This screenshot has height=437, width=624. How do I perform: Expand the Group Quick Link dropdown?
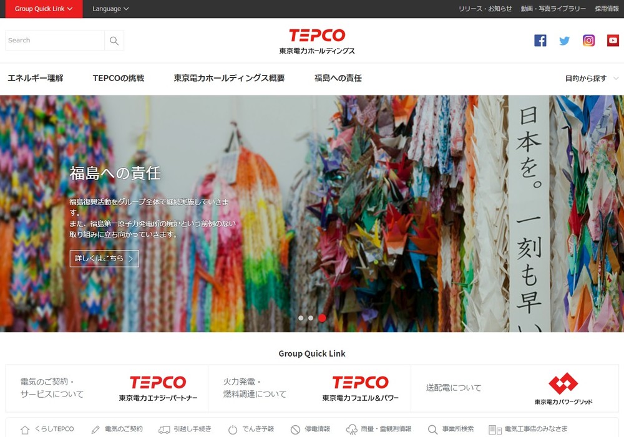click(x=44, y=9)
